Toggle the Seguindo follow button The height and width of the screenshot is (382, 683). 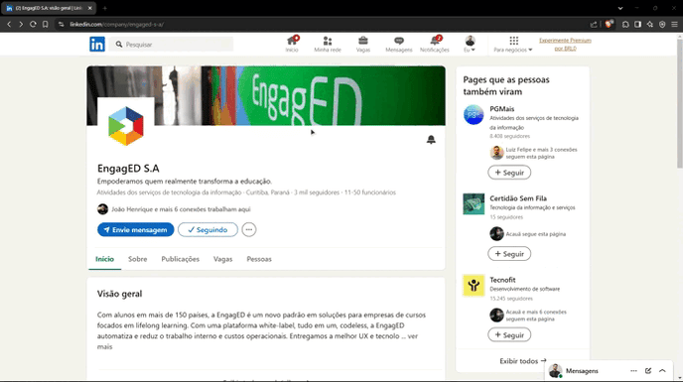pos(207,229)
